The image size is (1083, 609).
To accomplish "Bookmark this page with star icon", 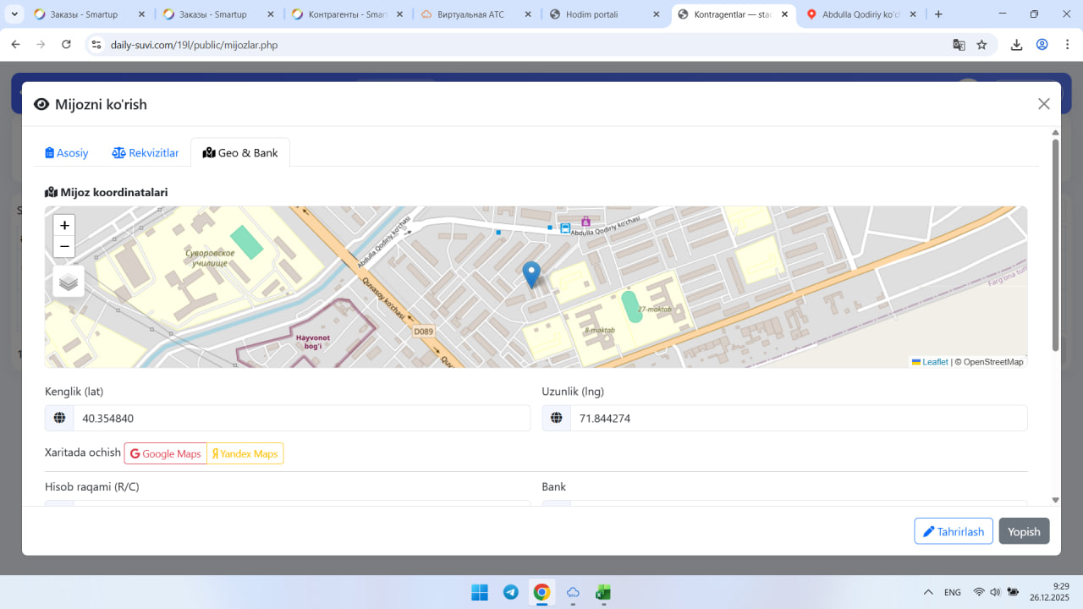I will pos(981,45).
